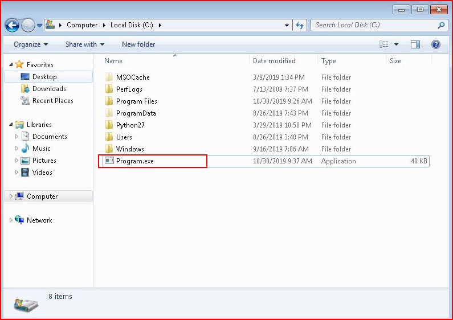Viewport: 453px width, 320px height.
Task: Select the PerfLogs folder name
Action: 129,89
